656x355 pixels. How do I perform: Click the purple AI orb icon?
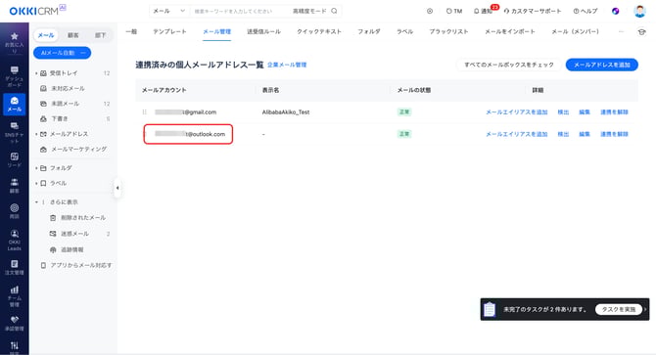(616, 12)
